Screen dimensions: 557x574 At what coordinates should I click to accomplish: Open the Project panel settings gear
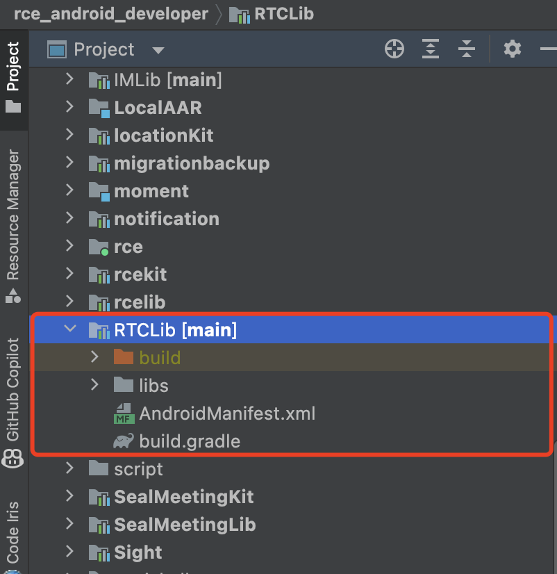coord(513,49)
